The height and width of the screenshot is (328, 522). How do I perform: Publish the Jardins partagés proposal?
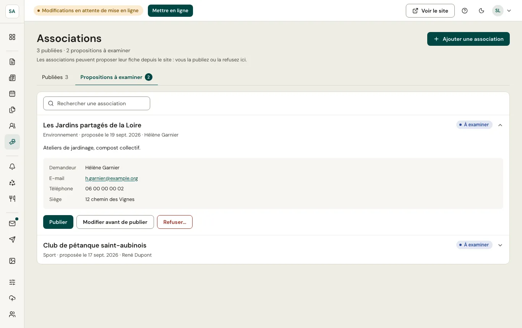pos(58,222)
